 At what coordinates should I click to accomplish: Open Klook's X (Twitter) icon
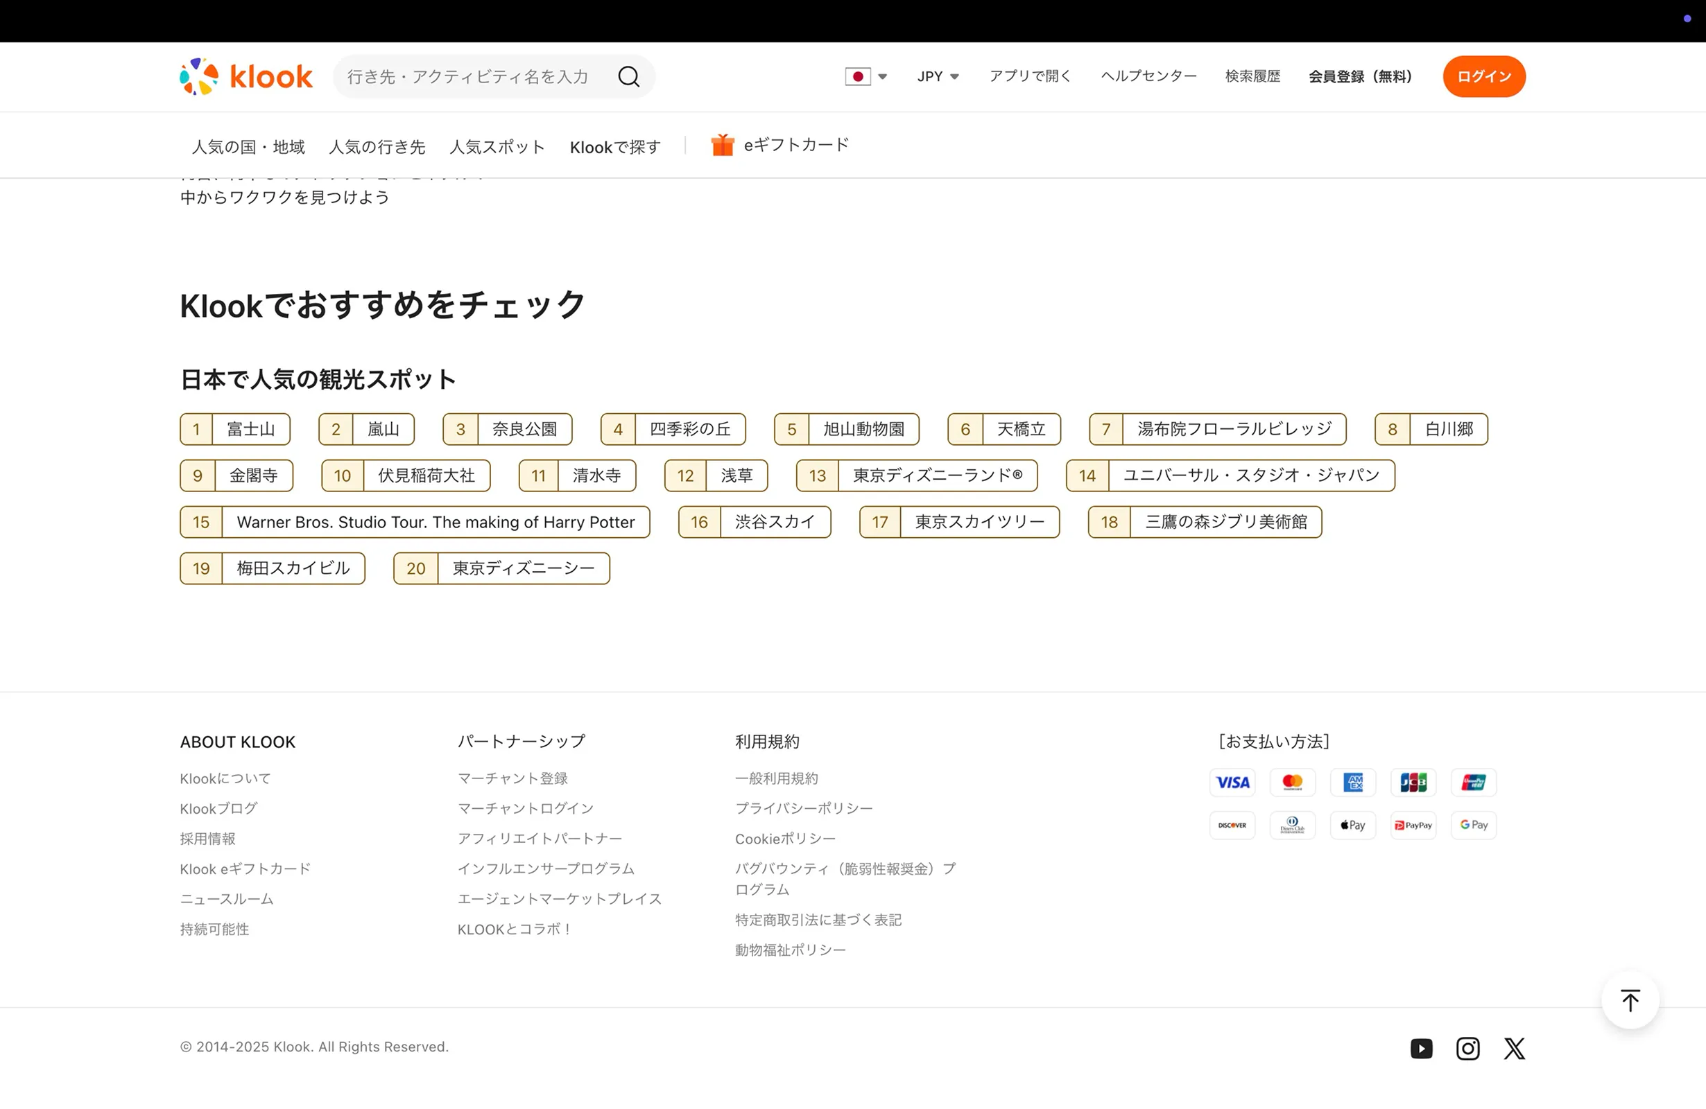click(x=1514, y=1049)
